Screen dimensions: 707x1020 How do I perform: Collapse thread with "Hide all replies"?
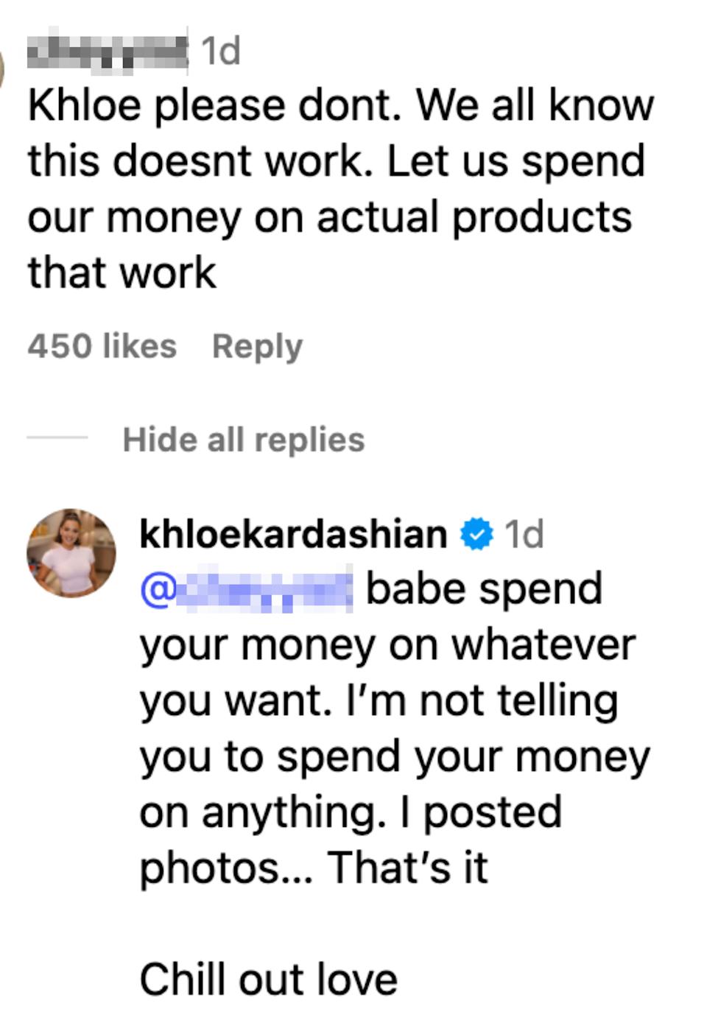pyautogui.click(x=243, y=440)
